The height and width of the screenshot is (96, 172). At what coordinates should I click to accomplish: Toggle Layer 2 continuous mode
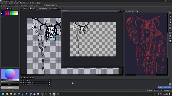click(26, 82)
